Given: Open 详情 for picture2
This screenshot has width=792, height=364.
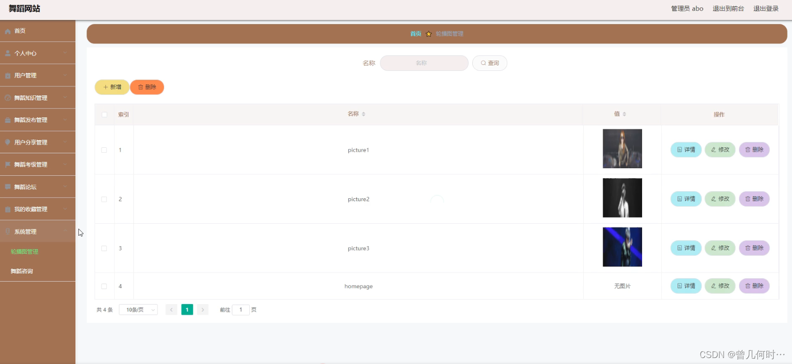Looking at the screenshot, I should coord(686,199).
